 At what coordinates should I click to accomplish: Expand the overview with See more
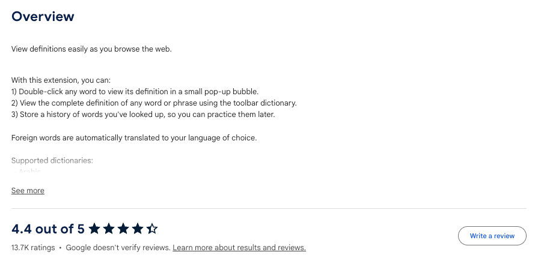(x=28, y=191)
